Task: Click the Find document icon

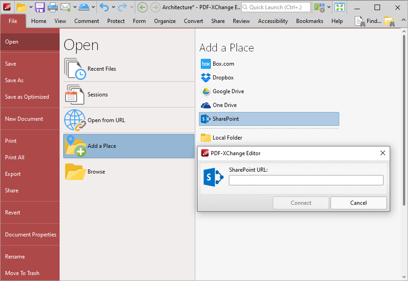Action: point(360,21)
